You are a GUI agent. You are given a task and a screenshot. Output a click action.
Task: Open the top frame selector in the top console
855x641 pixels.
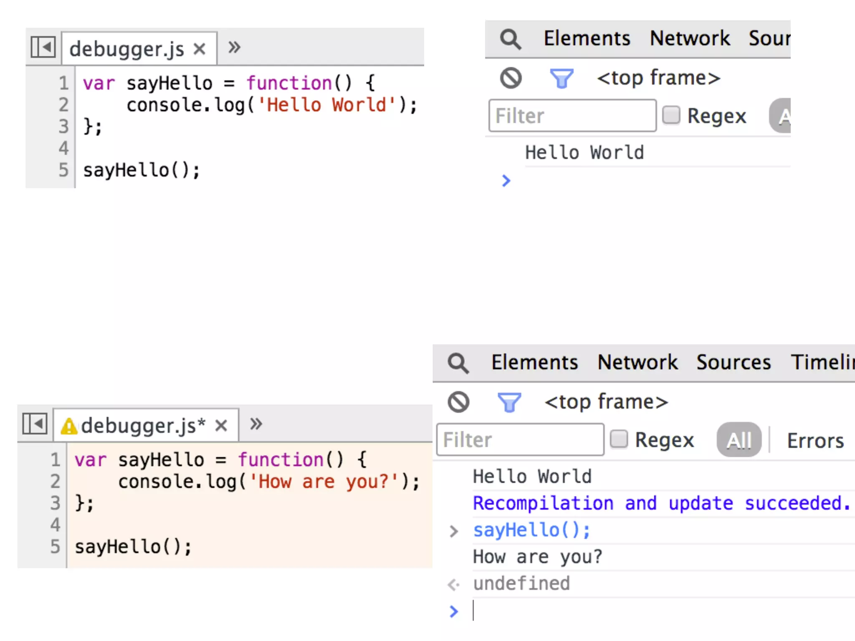[x=658, y=78]
